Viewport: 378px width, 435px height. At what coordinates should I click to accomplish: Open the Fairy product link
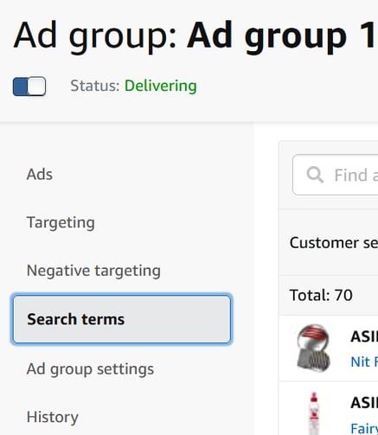pos(364,428)
